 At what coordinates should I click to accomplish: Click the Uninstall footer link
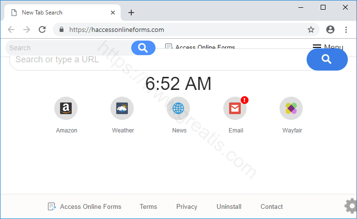(229, 206)
